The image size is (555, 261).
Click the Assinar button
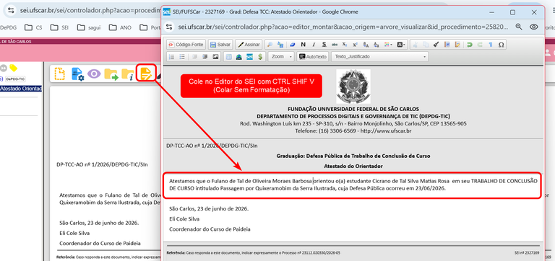point(249,45)
